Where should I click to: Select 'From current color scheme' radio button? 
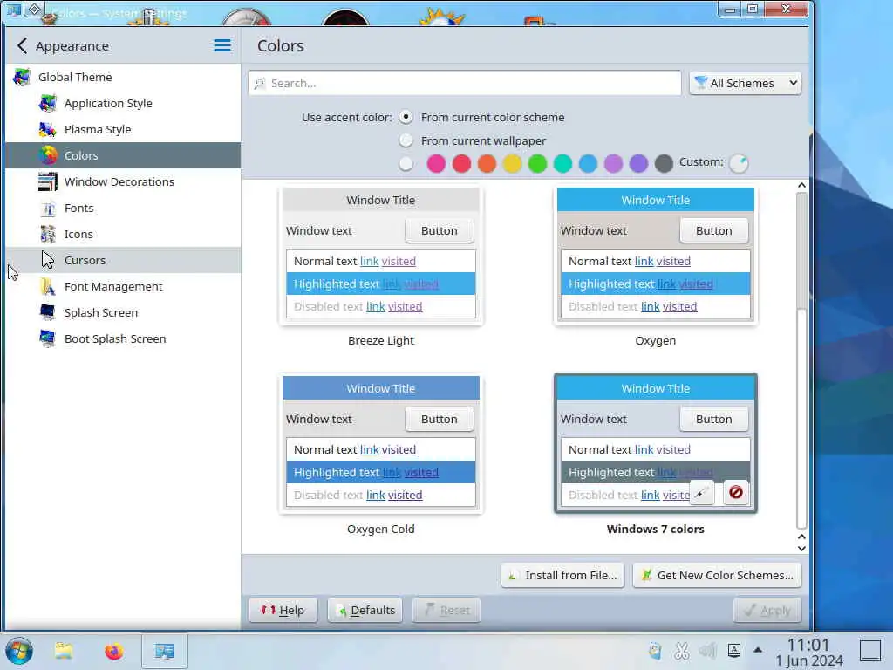[x=406, y=117]
